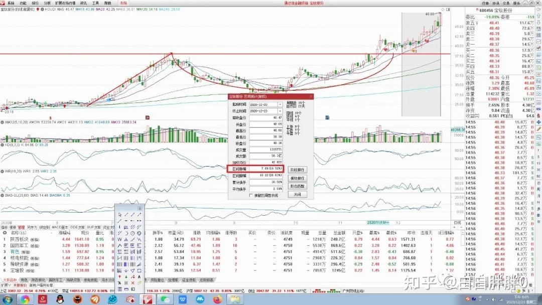Open the 分析 menu
Viewport: 542px width, 305px height.
point(47,3)
